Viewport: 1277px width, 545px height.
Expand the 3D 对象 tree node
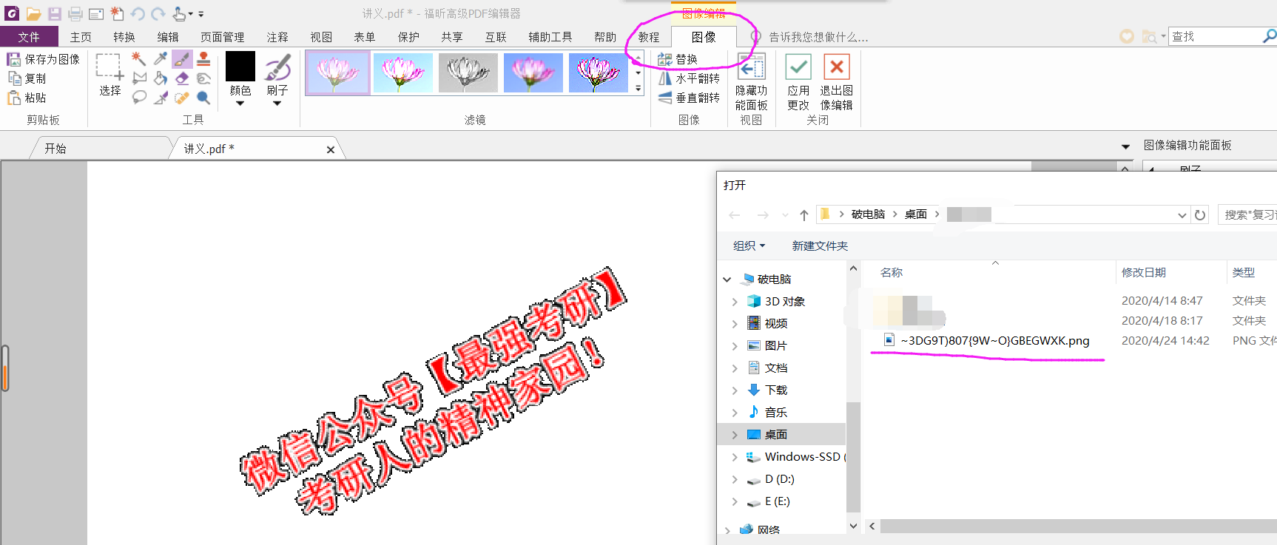click(735, 302)
